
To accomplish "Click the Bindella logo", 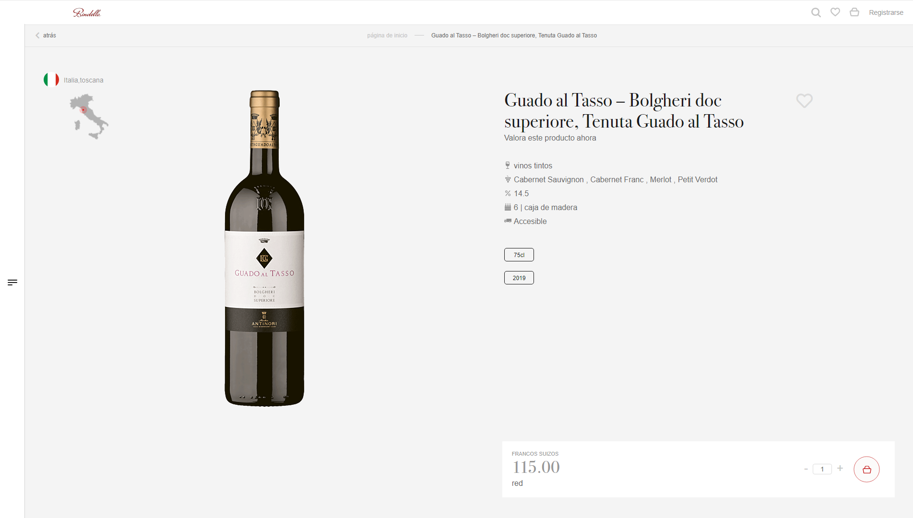I will coord(87,12).
